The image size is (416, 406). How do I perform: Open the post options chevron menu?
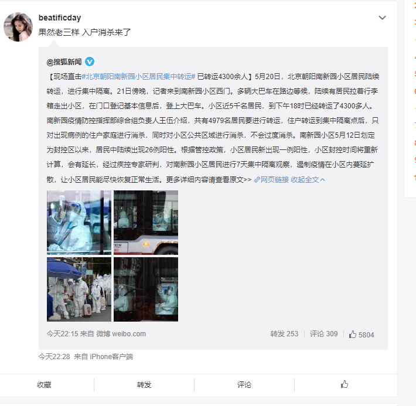click(382, 18)
